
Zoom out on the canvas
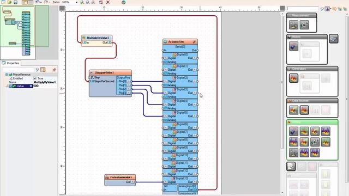(87, 2)
